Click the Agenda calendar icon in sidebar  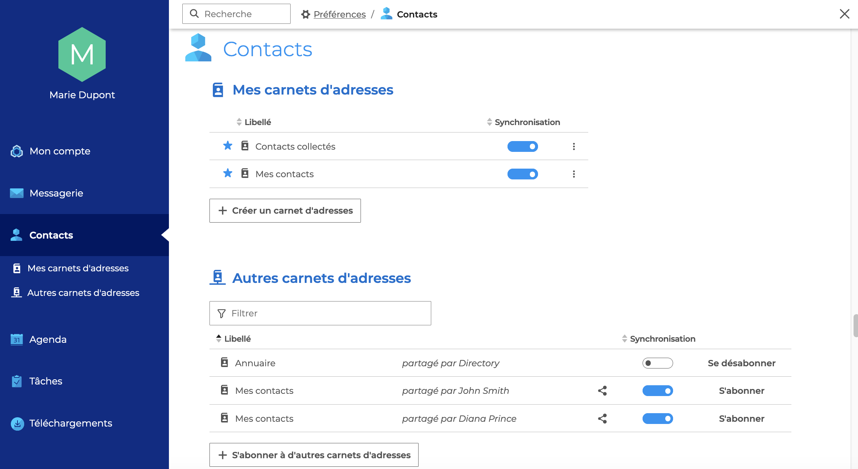tap(17, 339)
